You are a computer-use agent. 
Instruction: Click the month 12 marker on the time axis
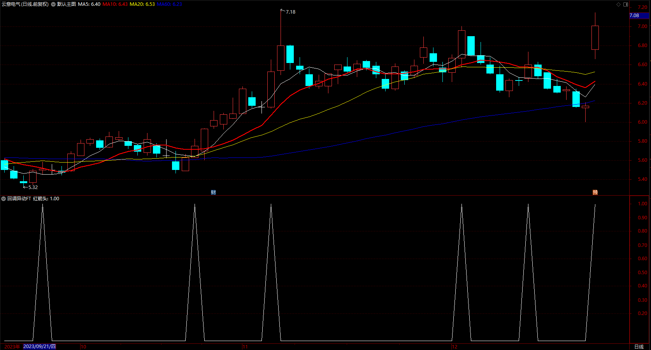tap(454, 347)
